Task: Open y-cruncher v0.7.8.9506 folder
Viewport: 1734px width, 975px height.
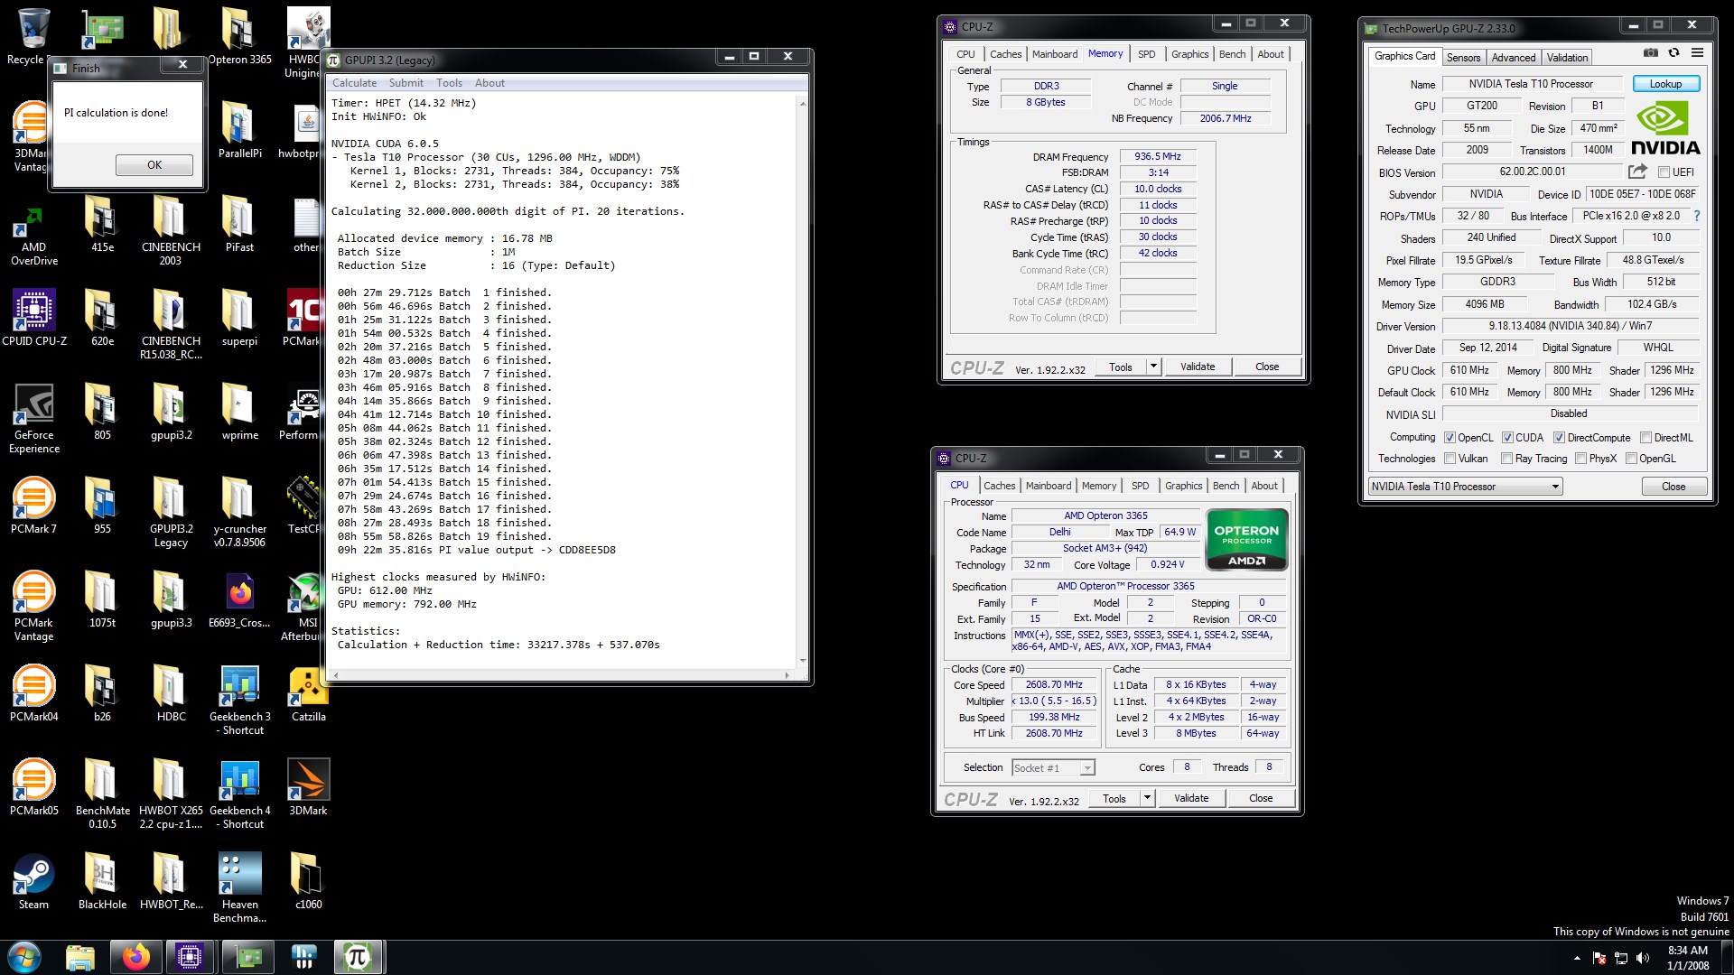Action: [x=239, y=512]
